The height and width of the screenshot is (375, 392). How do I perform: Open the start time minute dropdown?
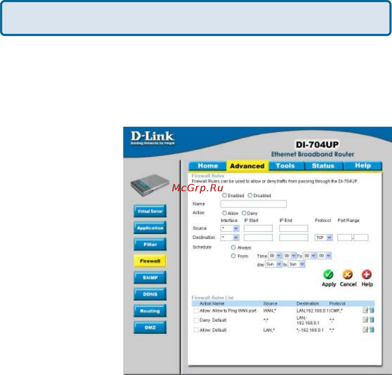290,256
